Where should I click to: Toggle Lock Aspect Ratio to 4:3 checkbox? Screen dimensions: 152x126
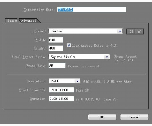tap(69, 45)
